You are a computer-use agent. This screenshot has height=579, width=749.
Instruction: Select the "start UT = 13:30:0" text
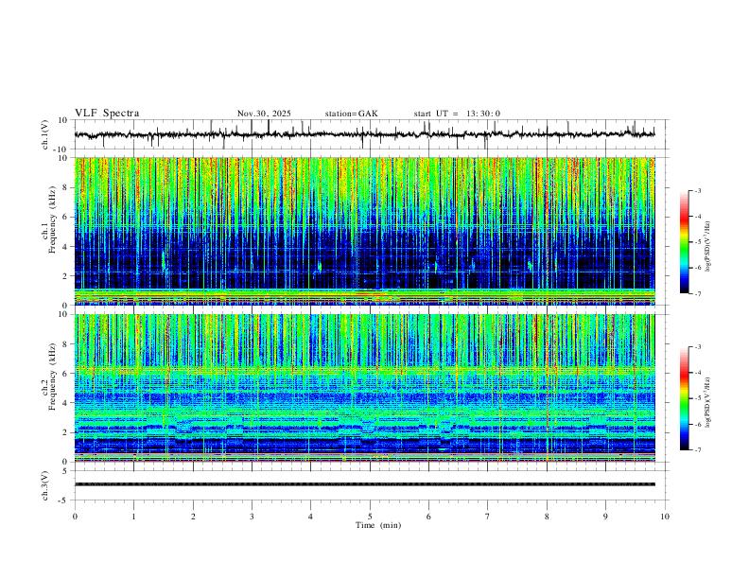pos(457,114)
